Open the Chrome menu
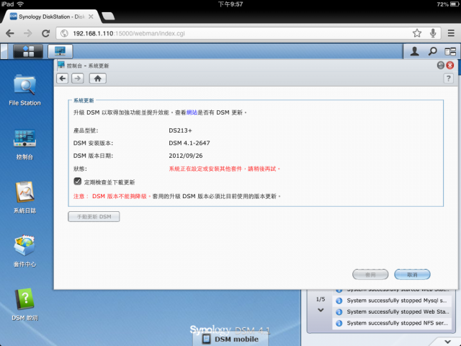 (451, 33)
